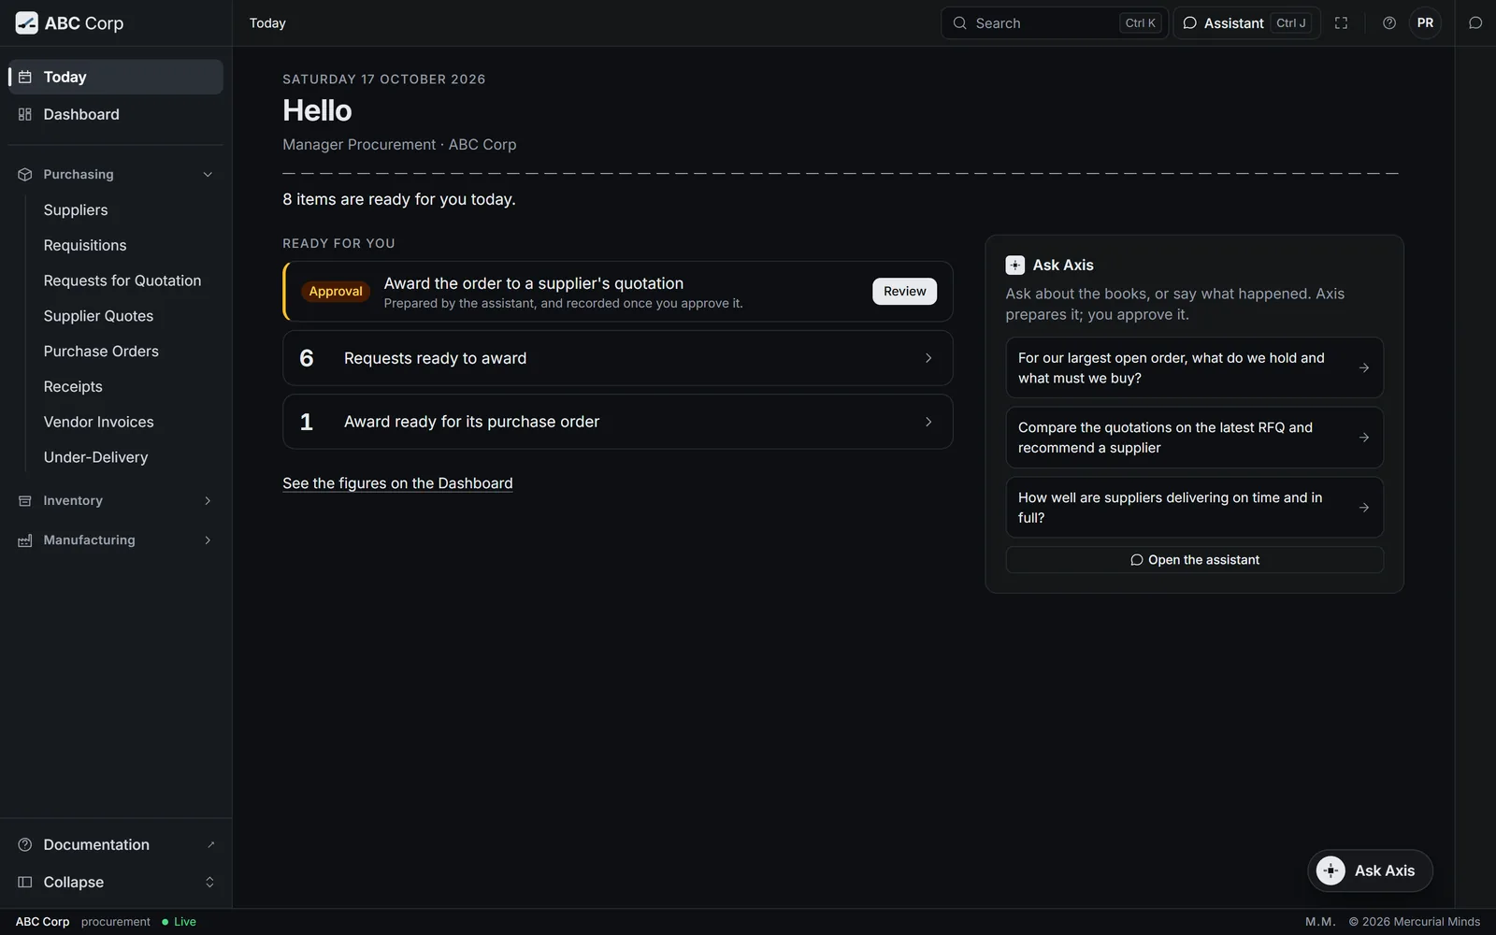Open the Collapse up-down selector arrows

[209, 882]
